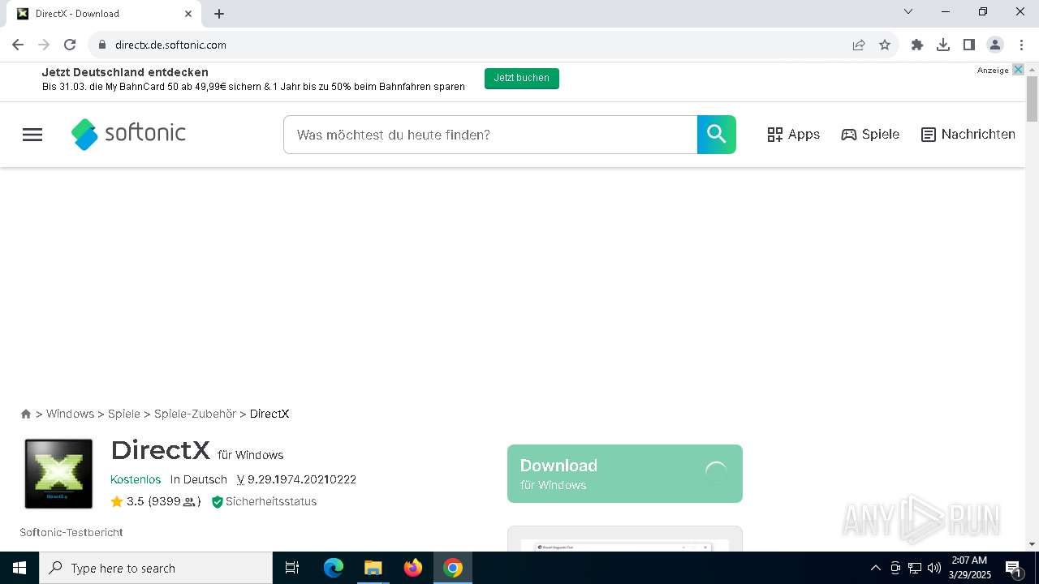Open the tab search chevron
The width and height of the screenshot is (1039, 584).
(x=908, y=11)
